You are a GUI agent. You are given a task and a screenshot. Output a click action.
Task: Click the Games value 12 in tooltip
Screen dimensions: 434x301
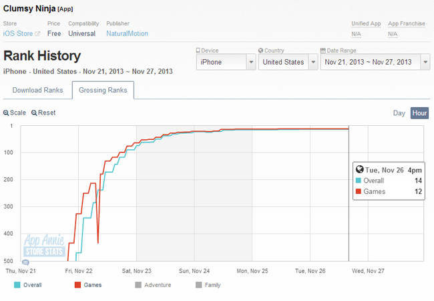pos(418,191)
